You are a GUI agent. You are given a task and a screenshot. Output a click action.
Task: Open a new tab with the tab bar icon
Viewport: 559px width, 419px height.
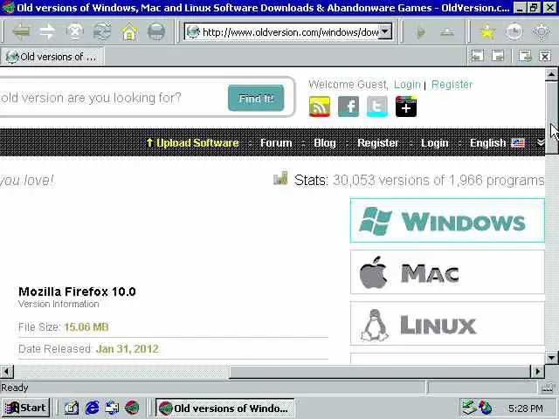point(525,56)
